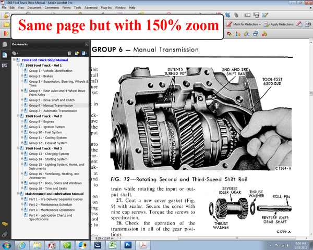Click the pages layout toolbar icon
This screenshot has width=313, height=250.
point(256,15)
